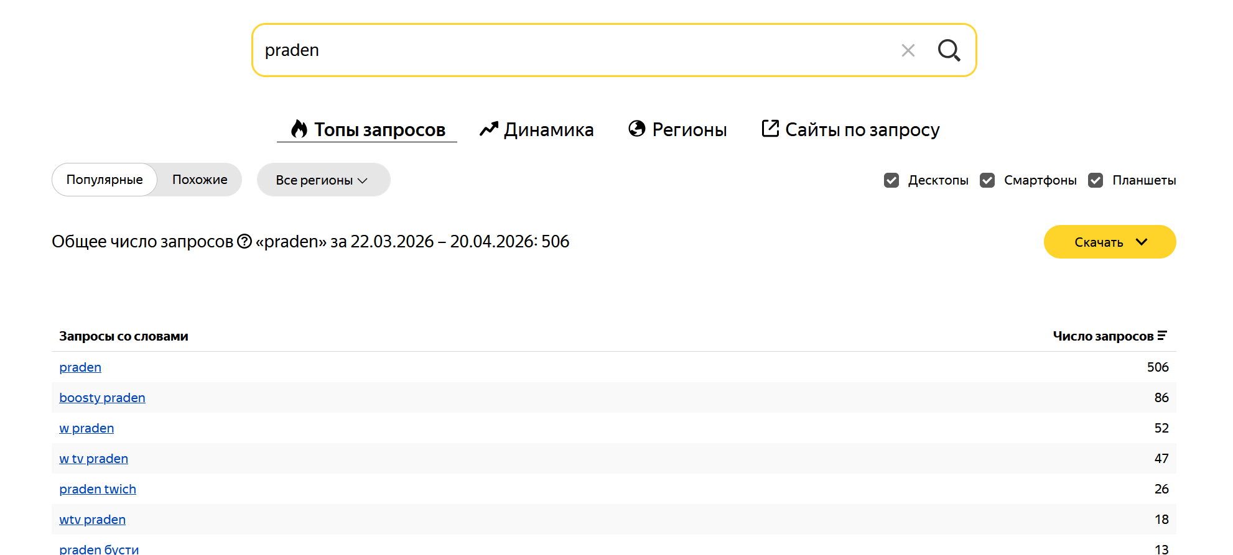Screen dimensions: 1233x555
Task: Open the praden twich query link
Action: tap(98, 489)
